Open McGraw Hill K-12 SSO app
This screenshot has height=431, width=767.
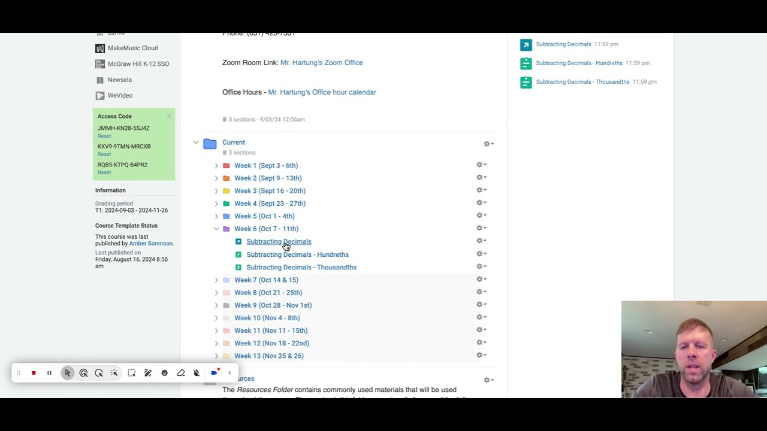point(138,63)
